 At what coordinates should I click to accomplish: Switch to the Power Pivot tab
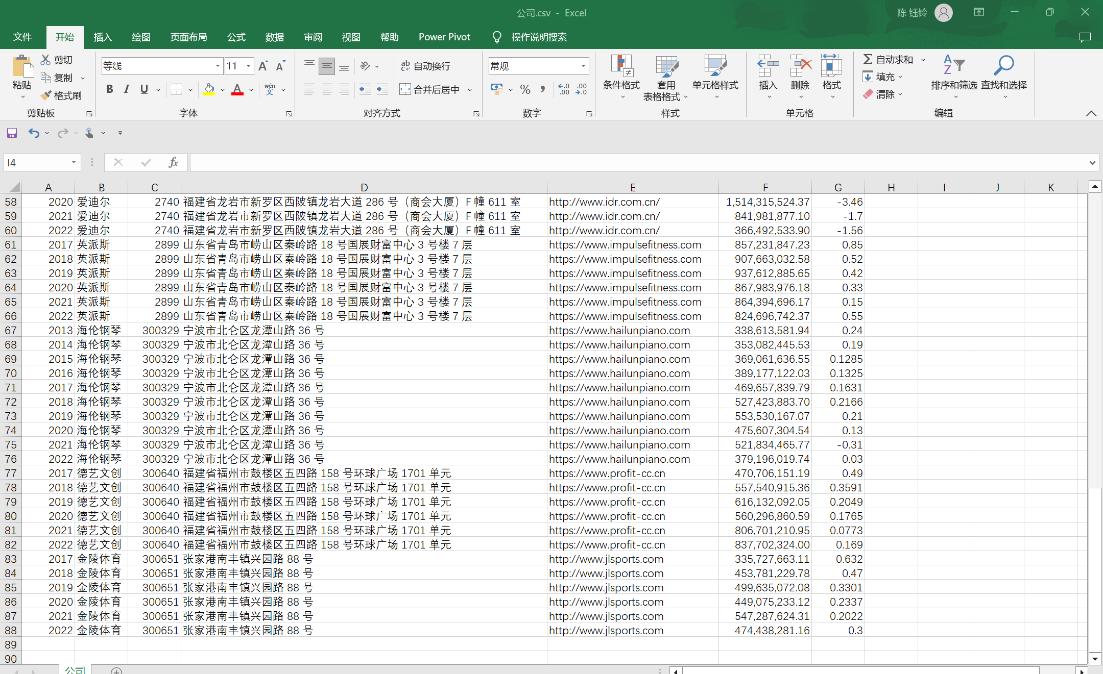444,37
